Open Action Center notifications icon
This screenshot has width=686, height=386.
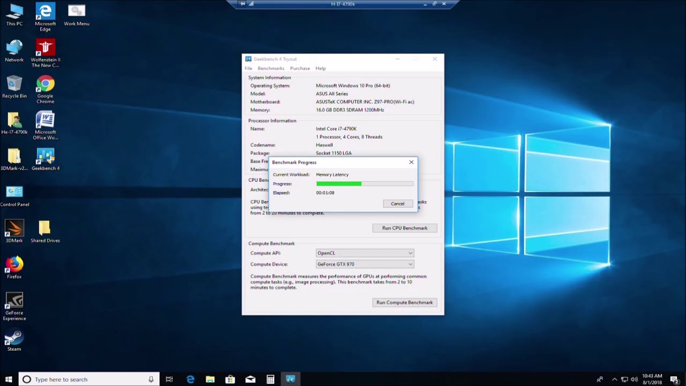[x=675, y=379]
